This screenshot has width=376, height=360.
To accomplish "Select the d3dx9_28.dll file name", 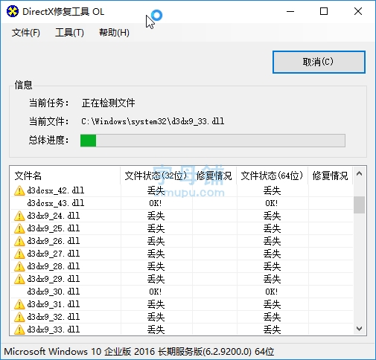I will tap(54, 266).
